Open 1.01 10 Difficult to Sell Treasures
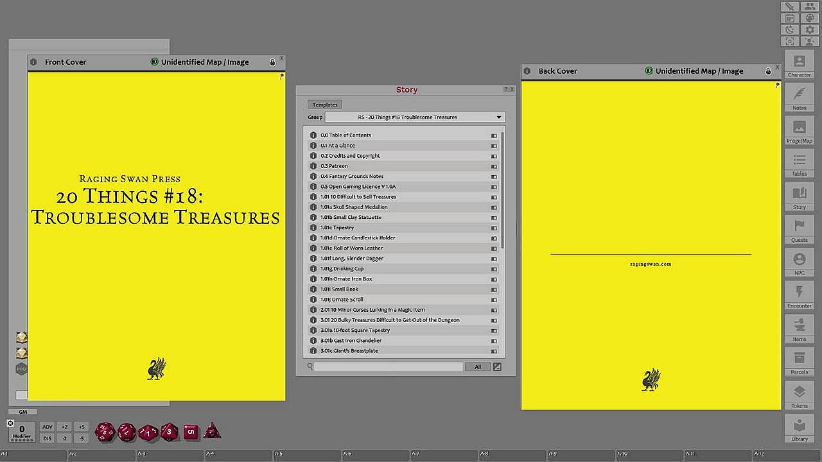The image size is (822, 462). click(x=404, y=197)
